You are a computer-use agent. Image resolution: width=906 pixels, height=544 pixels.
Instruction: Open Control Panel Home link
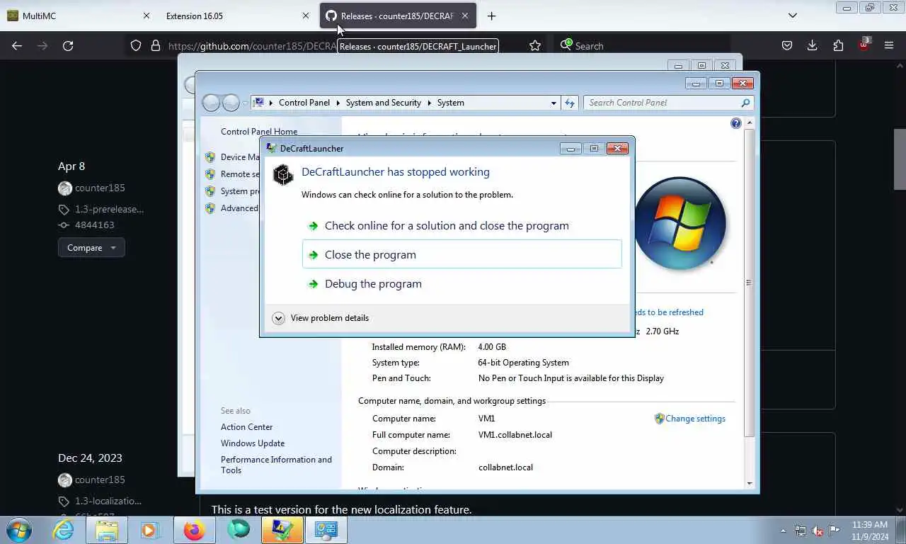[x=259, y=132]
